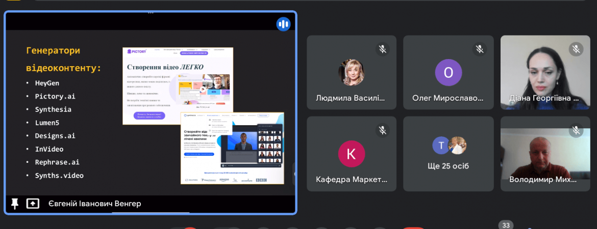Click the BBC logo in Synthesia screenshot
597x229 pixels.
[x=261, y=180]
